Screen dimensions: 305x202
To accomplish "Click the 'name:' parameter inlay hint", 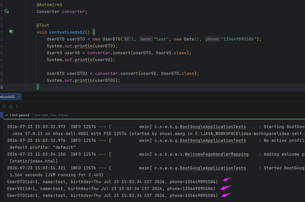I will tap(146, 39).
